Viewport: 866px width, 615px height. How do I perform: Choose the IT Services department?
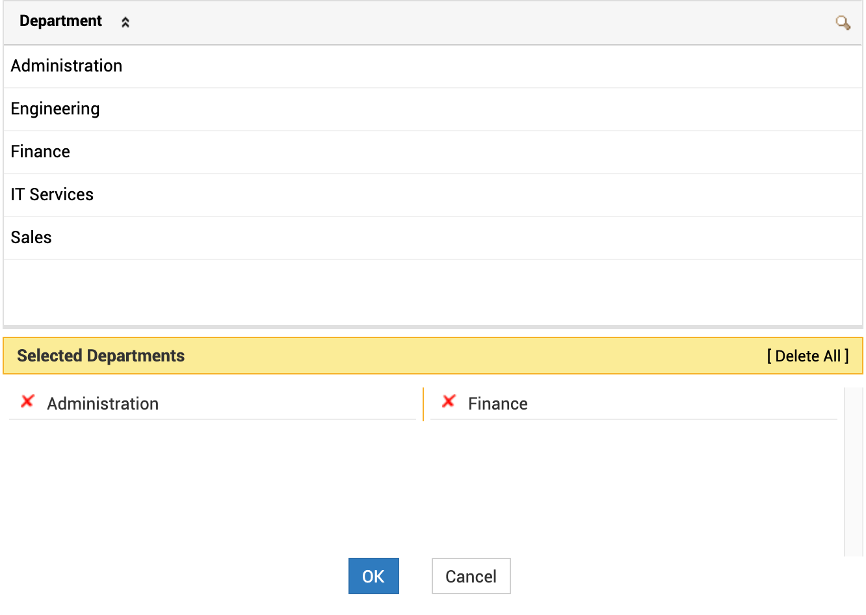pyautogui.click(x=52, y=195)
